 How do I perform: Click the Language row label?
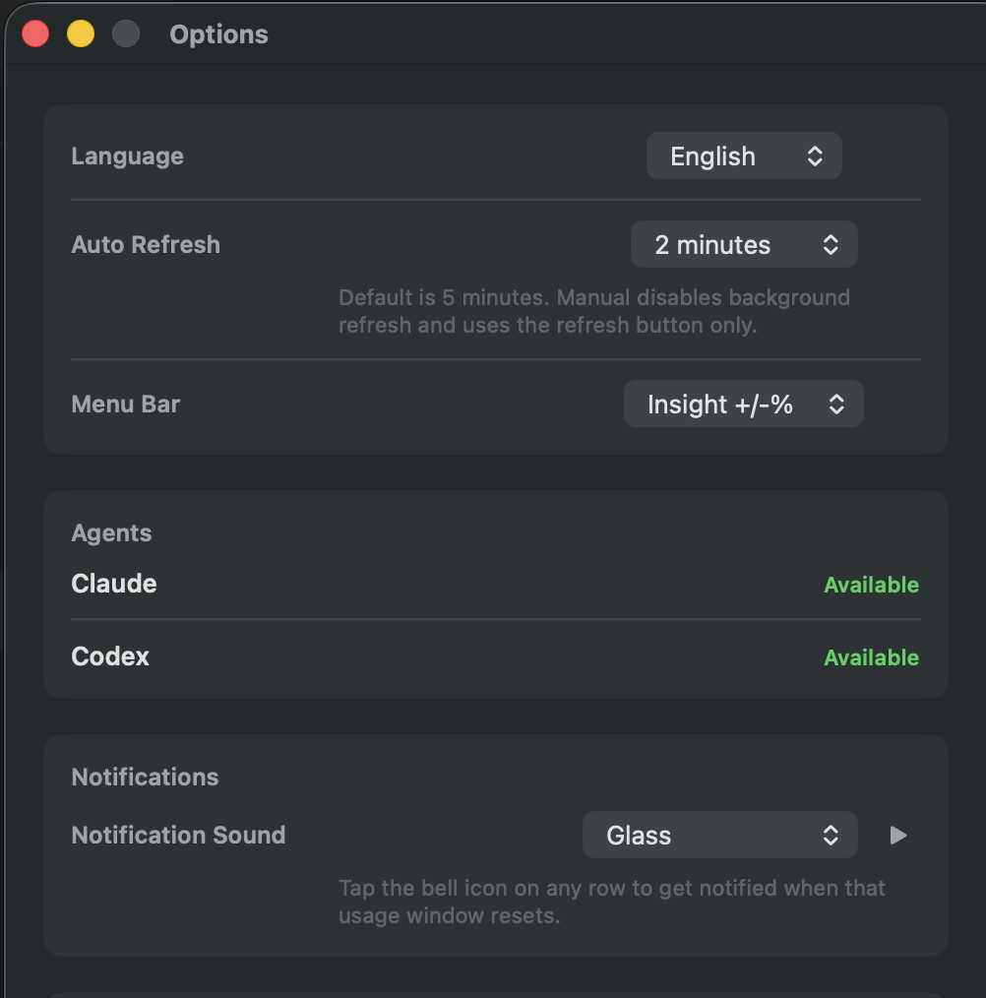pyautogui.click(x=127, y=156)
